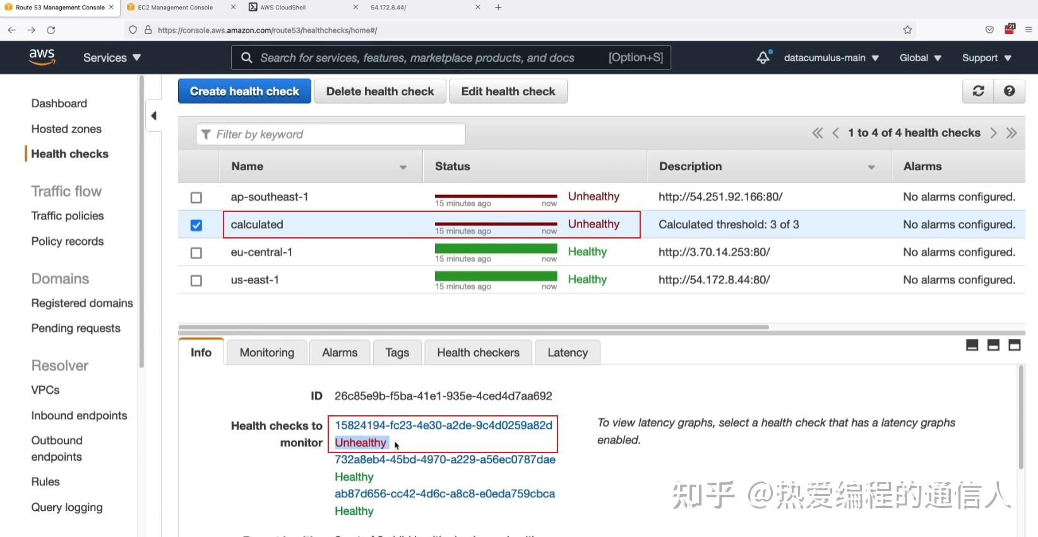Open the browser hamburger menu

pyautogui.click(x=1029, y=30)
